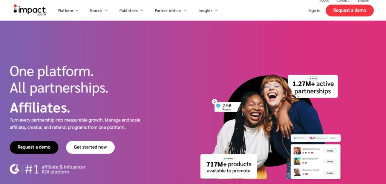
Task: Click the G2 badge logo
Action: pos(14,169)
